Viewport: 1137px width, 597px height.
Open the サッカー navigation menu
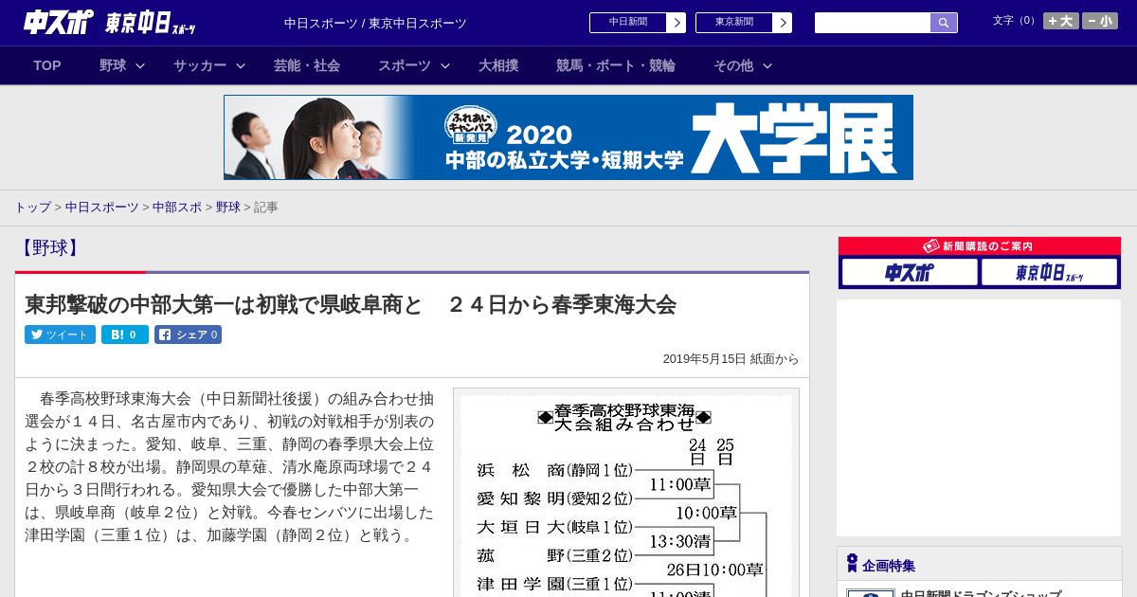point(200,65)
